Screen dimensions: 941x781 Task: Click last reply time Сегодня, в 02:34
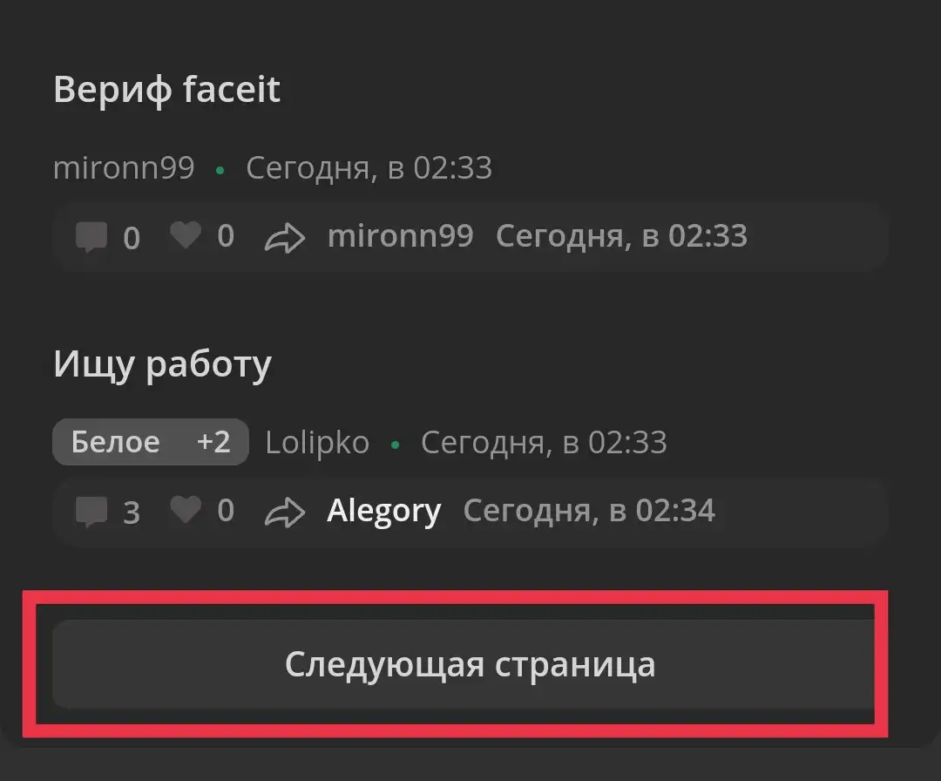pyautogui.click(x=589, y=511)
